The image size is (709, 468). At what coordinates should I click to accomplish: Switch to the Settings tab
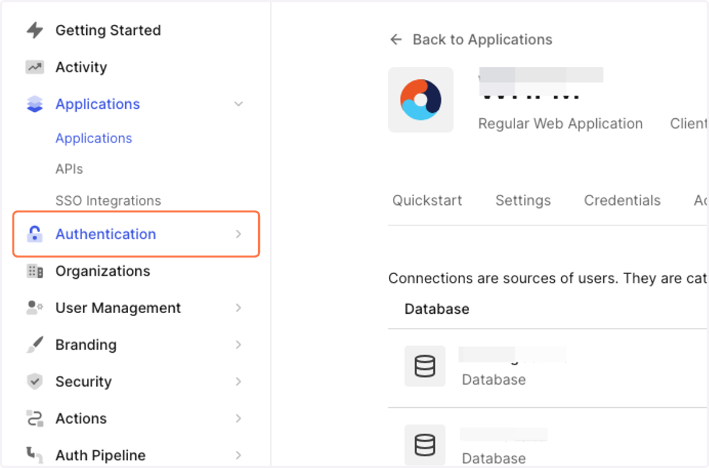523,200
